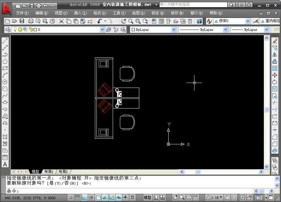
Task: Open the Layer Properties Manager
Action: [x=8, y=30]
